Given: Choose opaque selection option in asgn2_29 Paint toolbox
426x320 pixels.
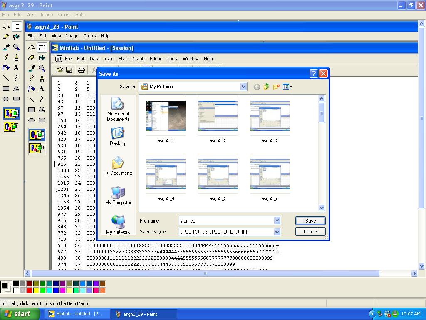Looking at the screenshot, I should coord(11,113).
